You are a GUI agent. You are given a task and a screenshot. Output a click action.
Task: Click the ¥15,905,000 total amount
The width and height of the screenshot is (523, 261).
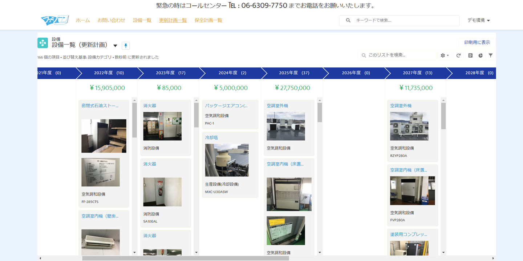pyautogui.click(x=107, y=88)
